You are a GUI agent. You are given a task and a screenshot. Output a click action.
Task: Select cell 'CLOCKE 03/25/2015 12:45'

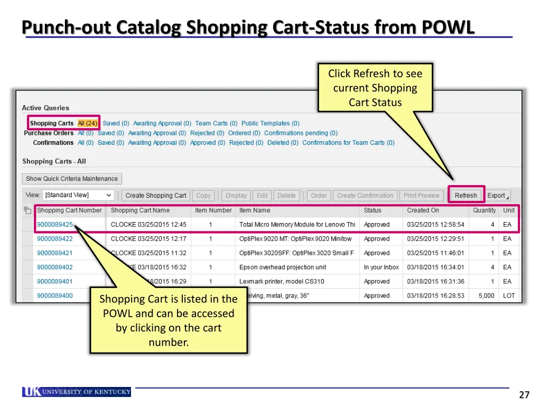[x=148, y=224]
